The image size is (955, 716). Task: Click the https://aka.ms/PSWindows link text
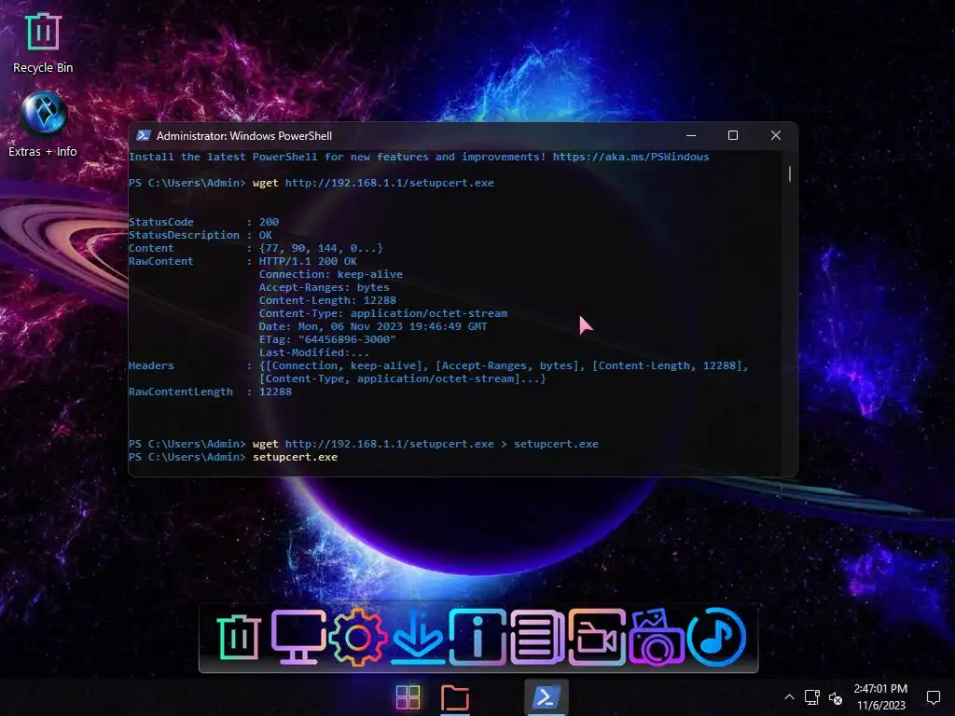tap(631, 157)
